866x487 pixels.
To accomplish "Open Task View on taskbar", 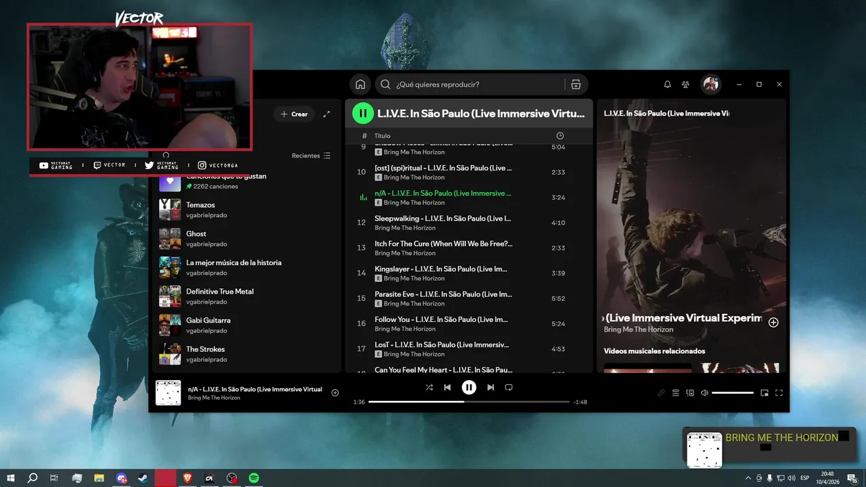I will 54,478.
